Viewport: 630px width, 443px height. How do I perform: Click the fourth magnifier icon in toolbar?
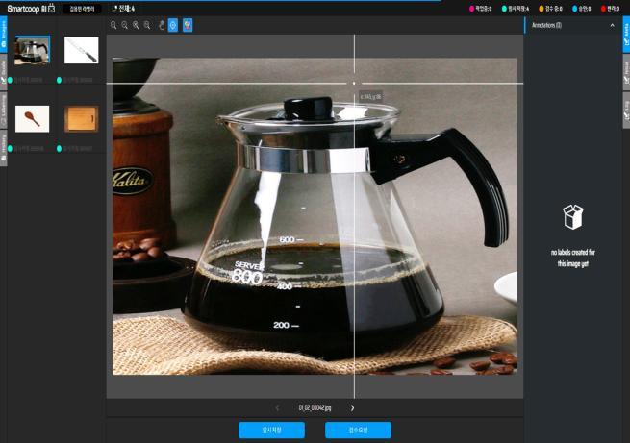coord(147,25)
